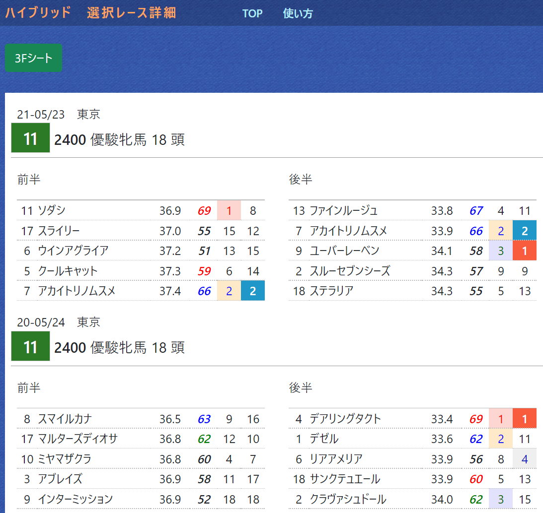Viewport: 543px width, 513px height.
Task: Select アカイトリノムスメ in 後半 table
Action: pos(348,231)
